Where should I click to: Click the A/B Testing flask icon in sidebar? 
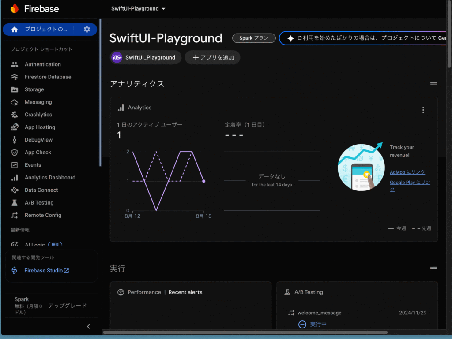click(15, 203)
